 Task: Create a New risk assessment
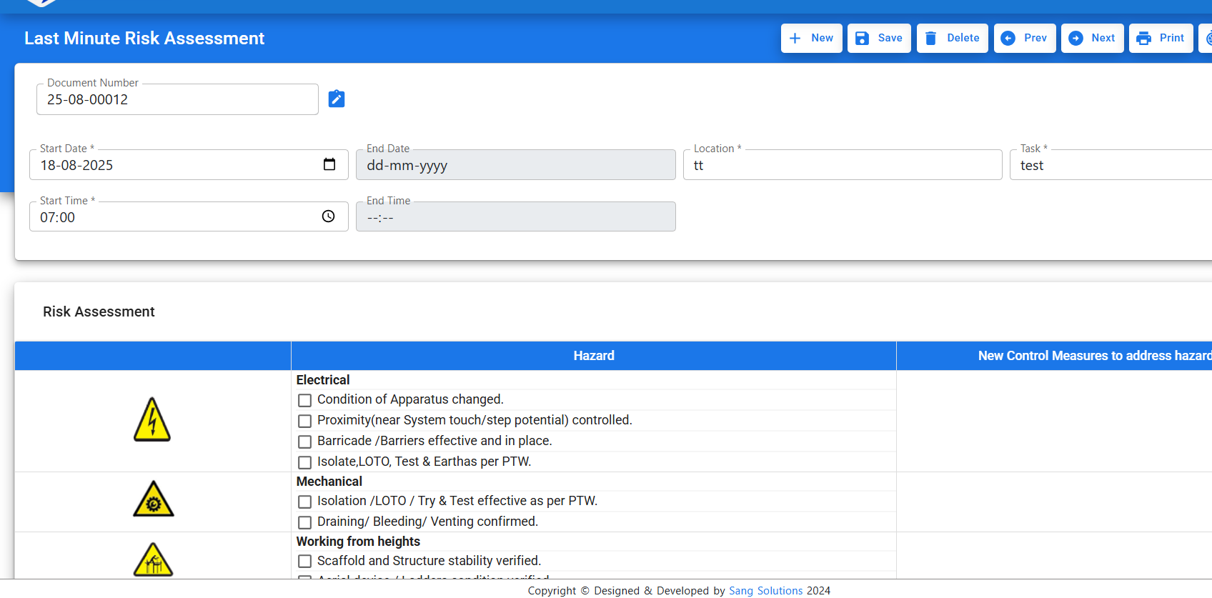[x=811, y=38]
